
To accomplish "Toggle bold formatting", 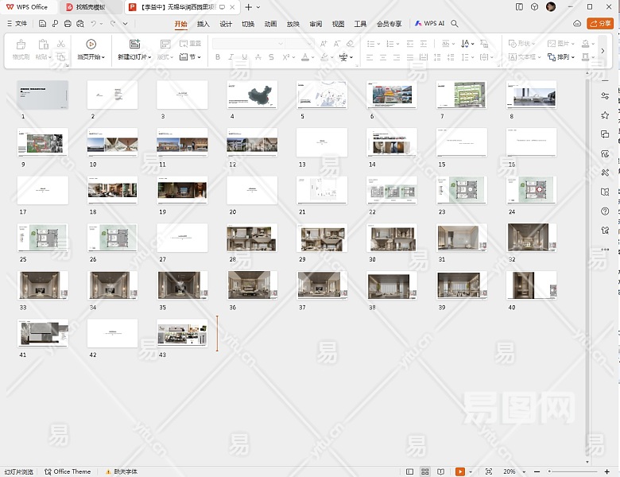I will [218, 57].
